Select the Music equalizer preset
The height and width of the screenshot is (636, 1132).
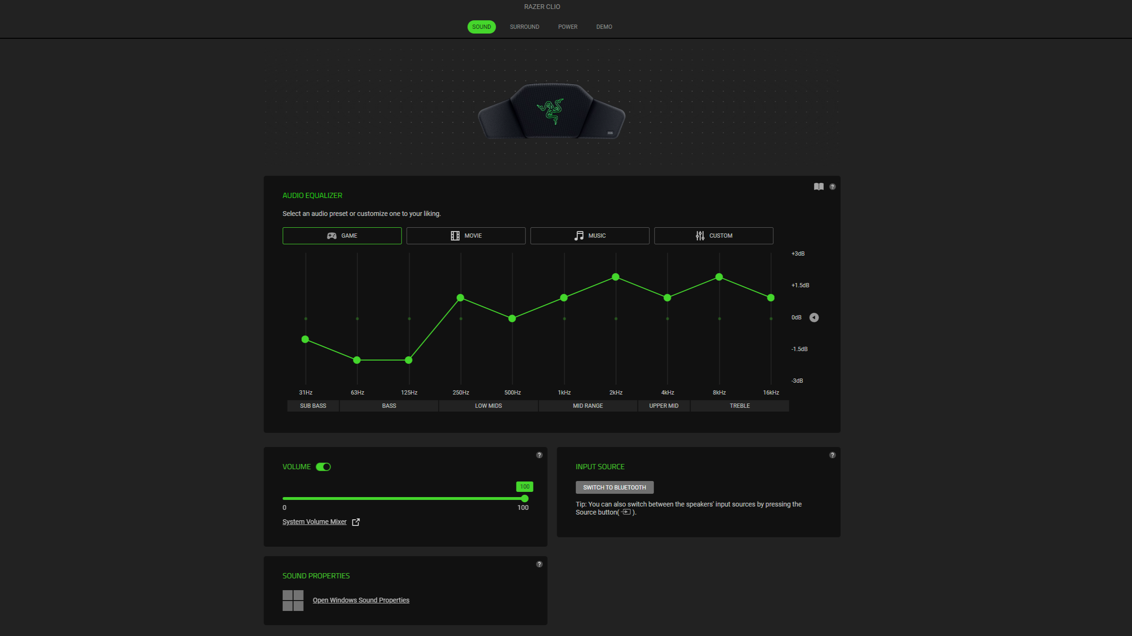(590, 236)
